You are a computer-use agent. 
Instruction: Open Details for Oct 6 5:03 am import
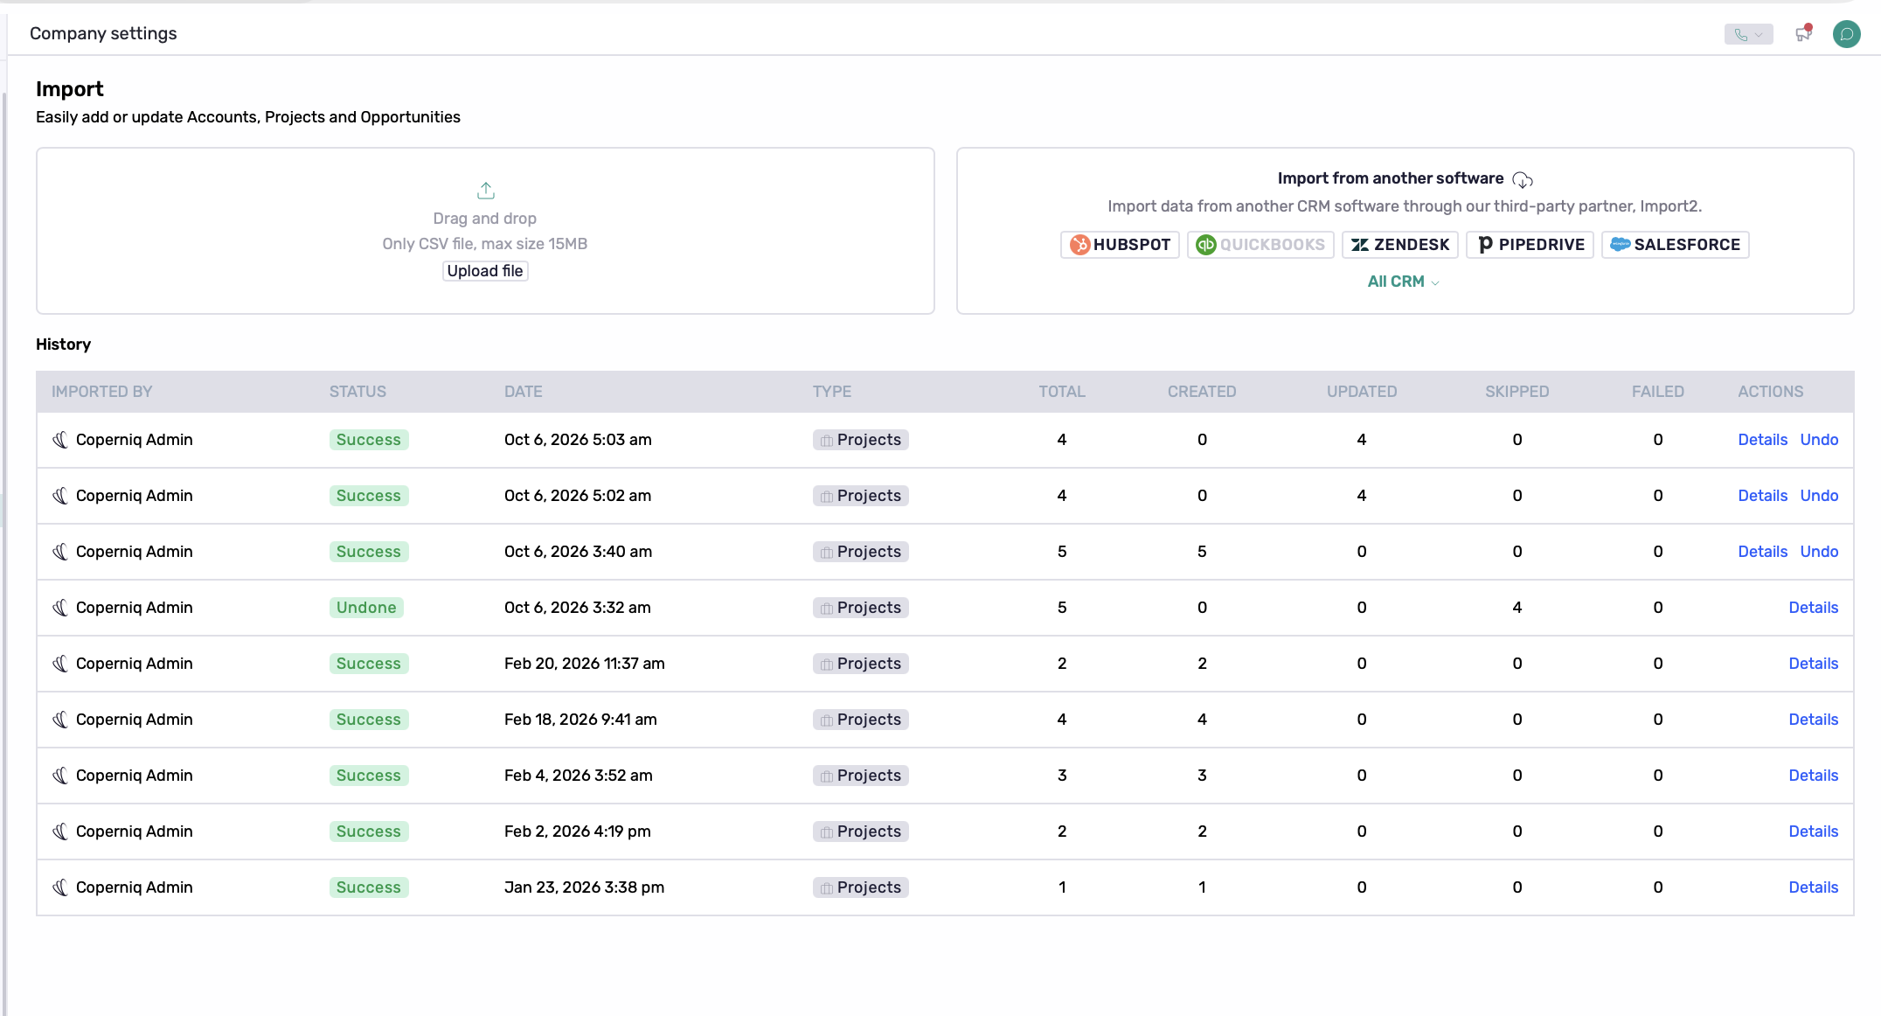(x=1762, y=440)
